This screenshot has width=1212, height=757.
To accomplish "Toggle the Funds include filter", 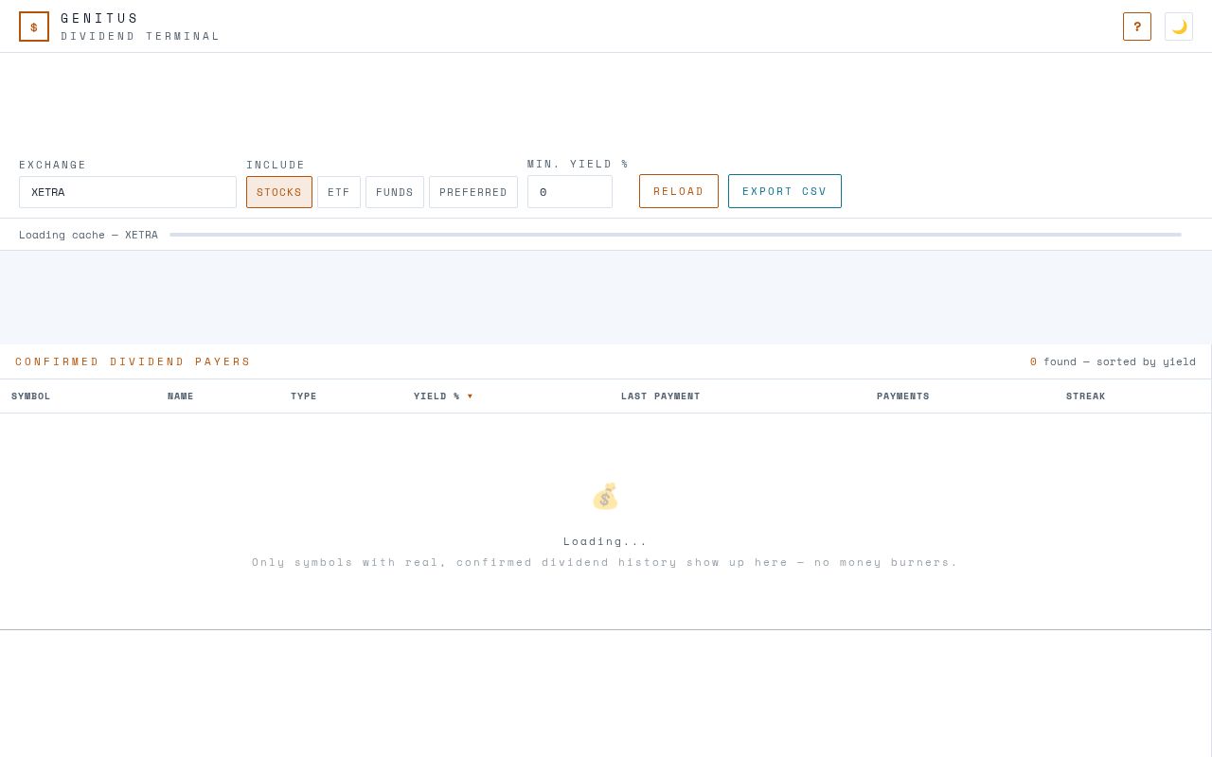I will pos(395,192).
